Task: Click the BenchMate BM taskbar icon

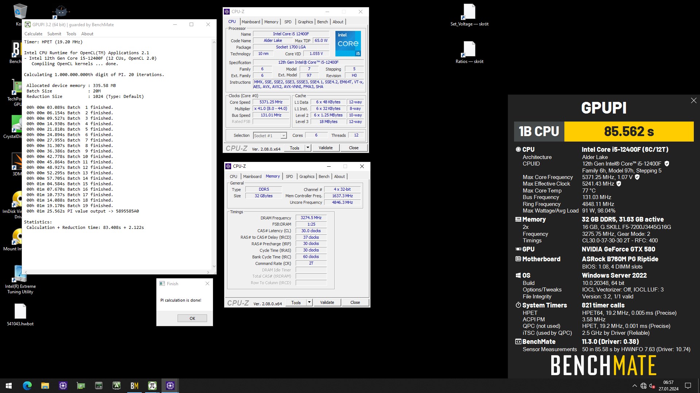Action: point(135,386)
